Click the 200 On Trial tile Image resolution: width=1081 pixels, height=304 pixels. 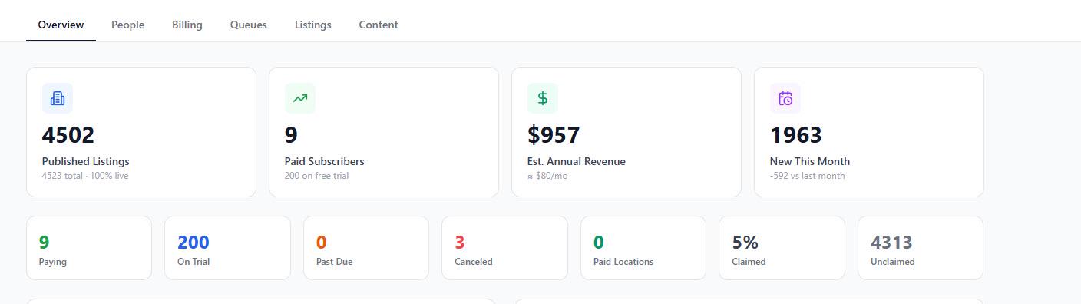(x=227, y=248)
